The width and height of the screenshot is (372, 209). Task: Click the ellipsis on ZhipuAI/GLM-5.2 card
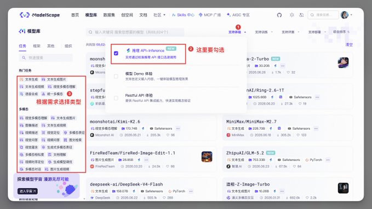[328, 160]
